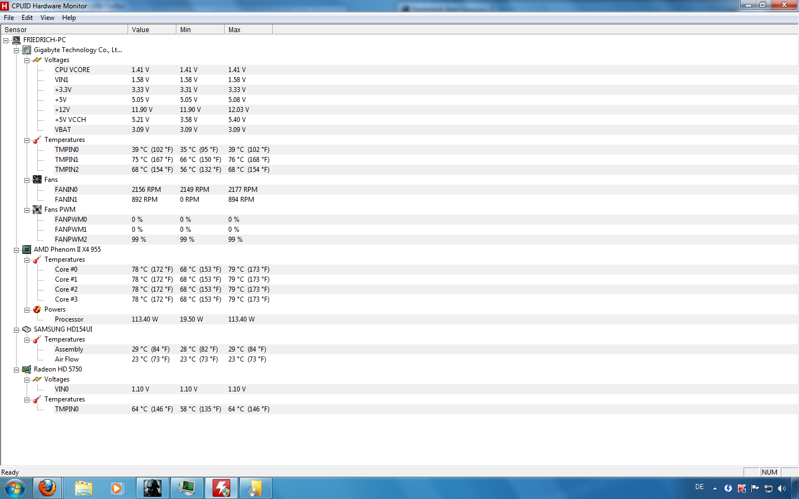Click the SAMSUNG HD154UI hard drive icon
This screenshot has height=499, width=799.
click(x=27, y=329)
